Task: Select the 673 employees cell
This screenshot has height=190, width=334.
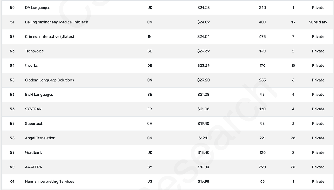Action: click(262, 36)
